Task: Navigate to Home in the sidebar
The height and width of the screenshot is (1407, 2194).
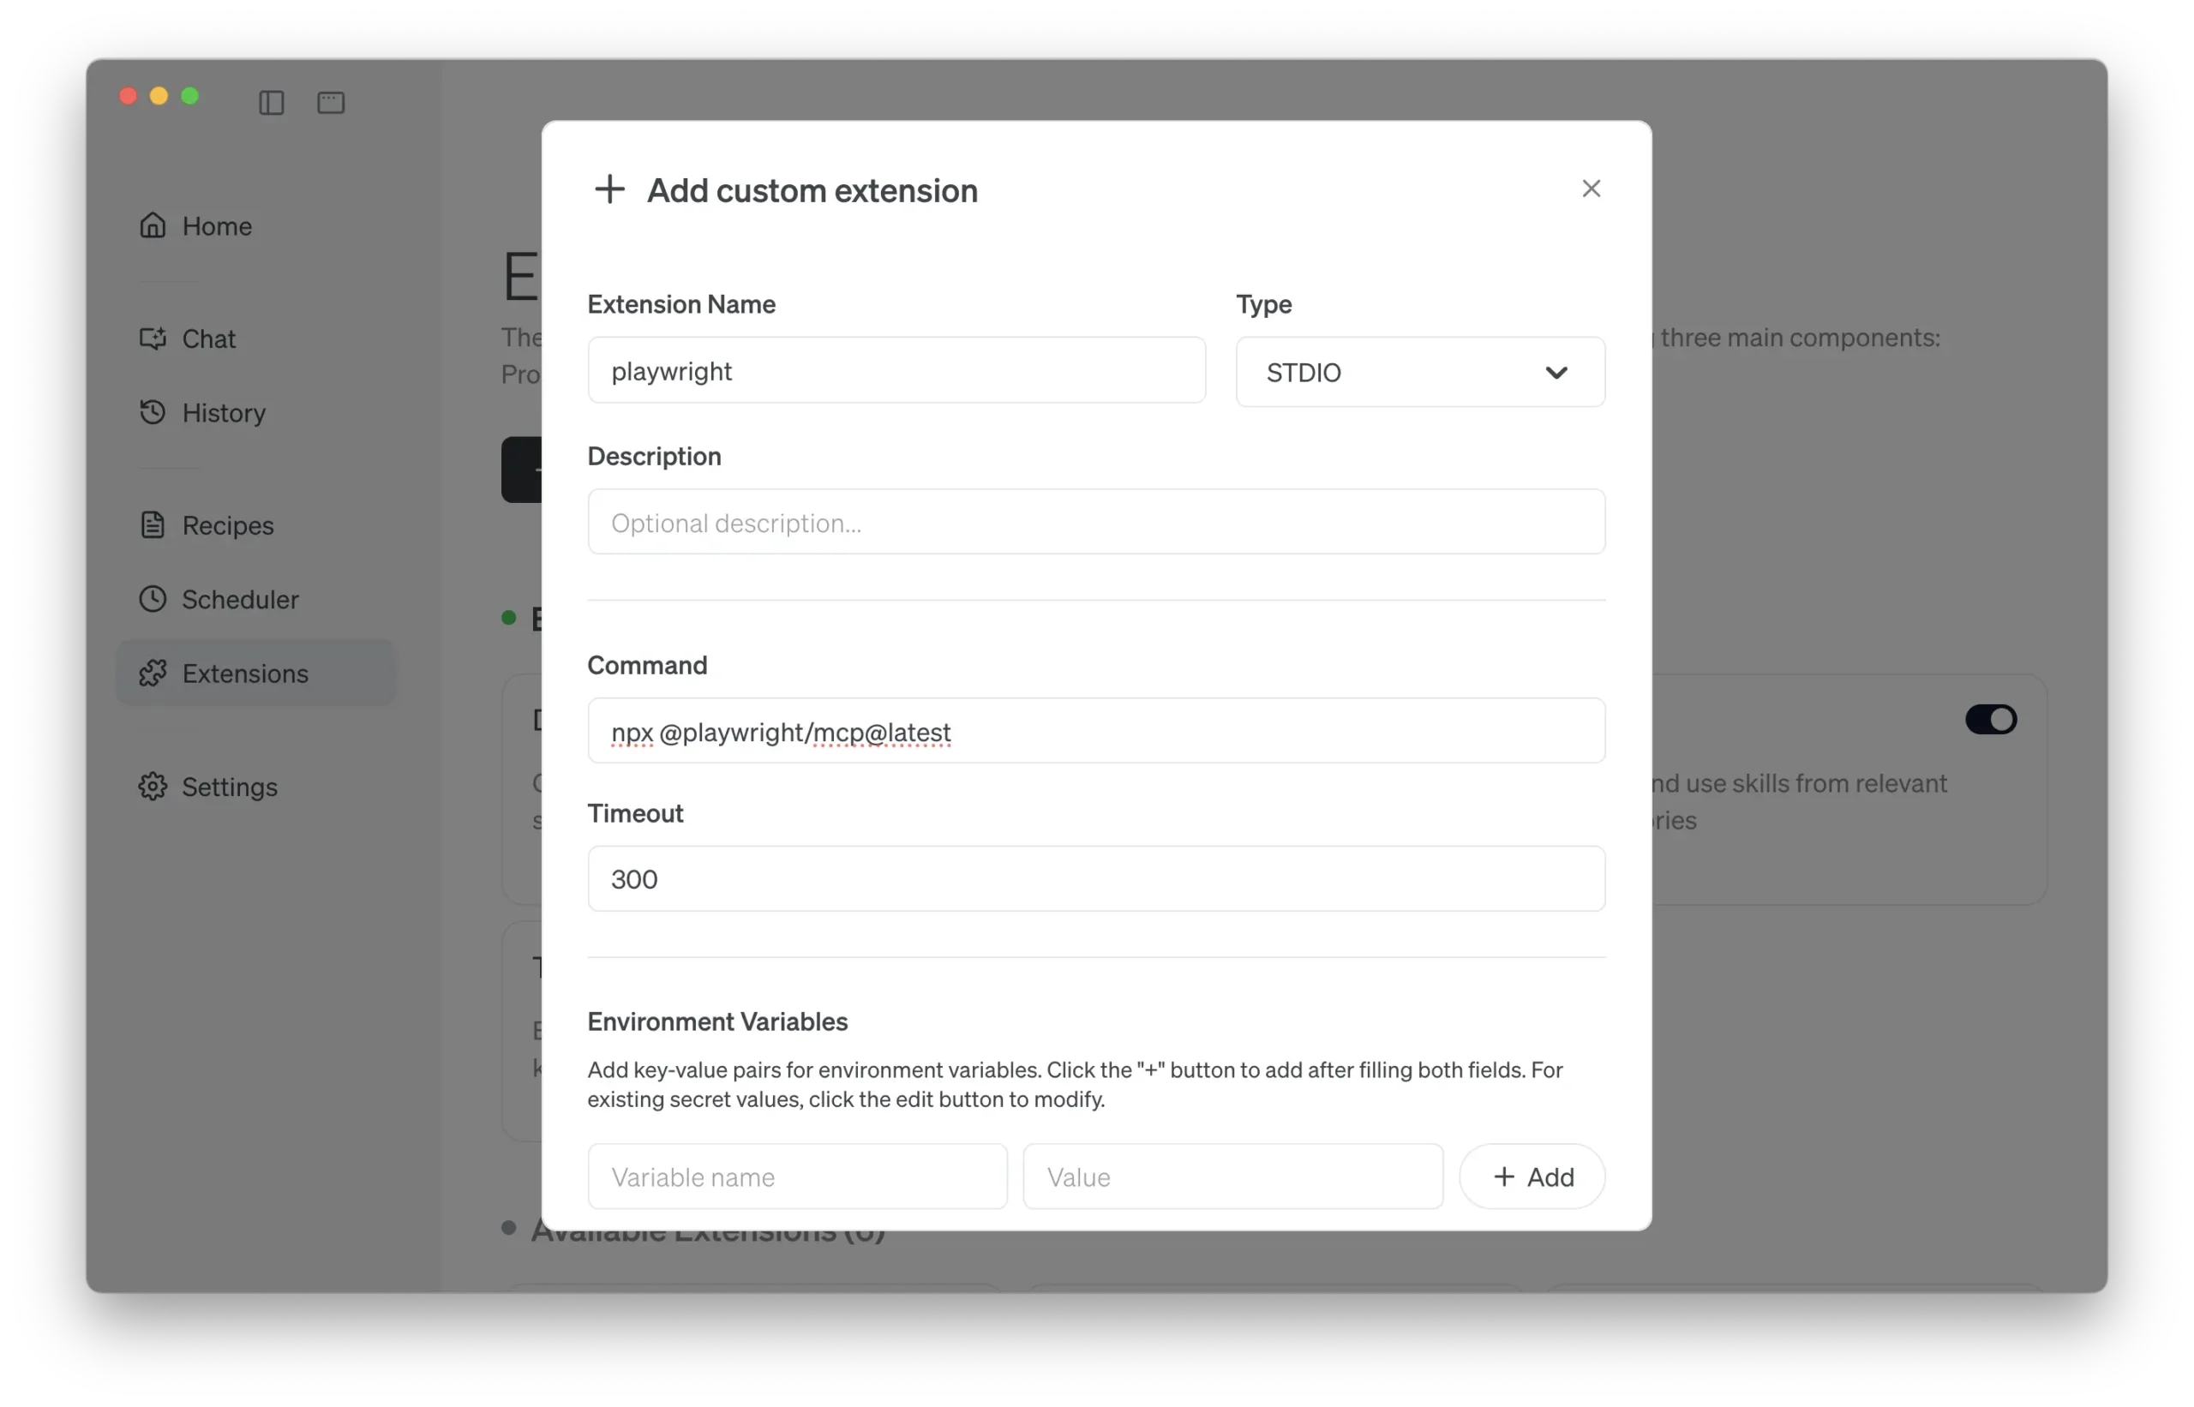Action: [217, 225]
